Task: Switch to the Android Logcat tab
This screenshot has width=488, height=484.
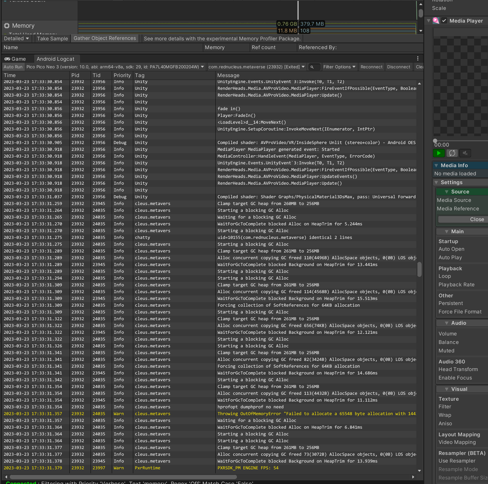Action: 56,59
